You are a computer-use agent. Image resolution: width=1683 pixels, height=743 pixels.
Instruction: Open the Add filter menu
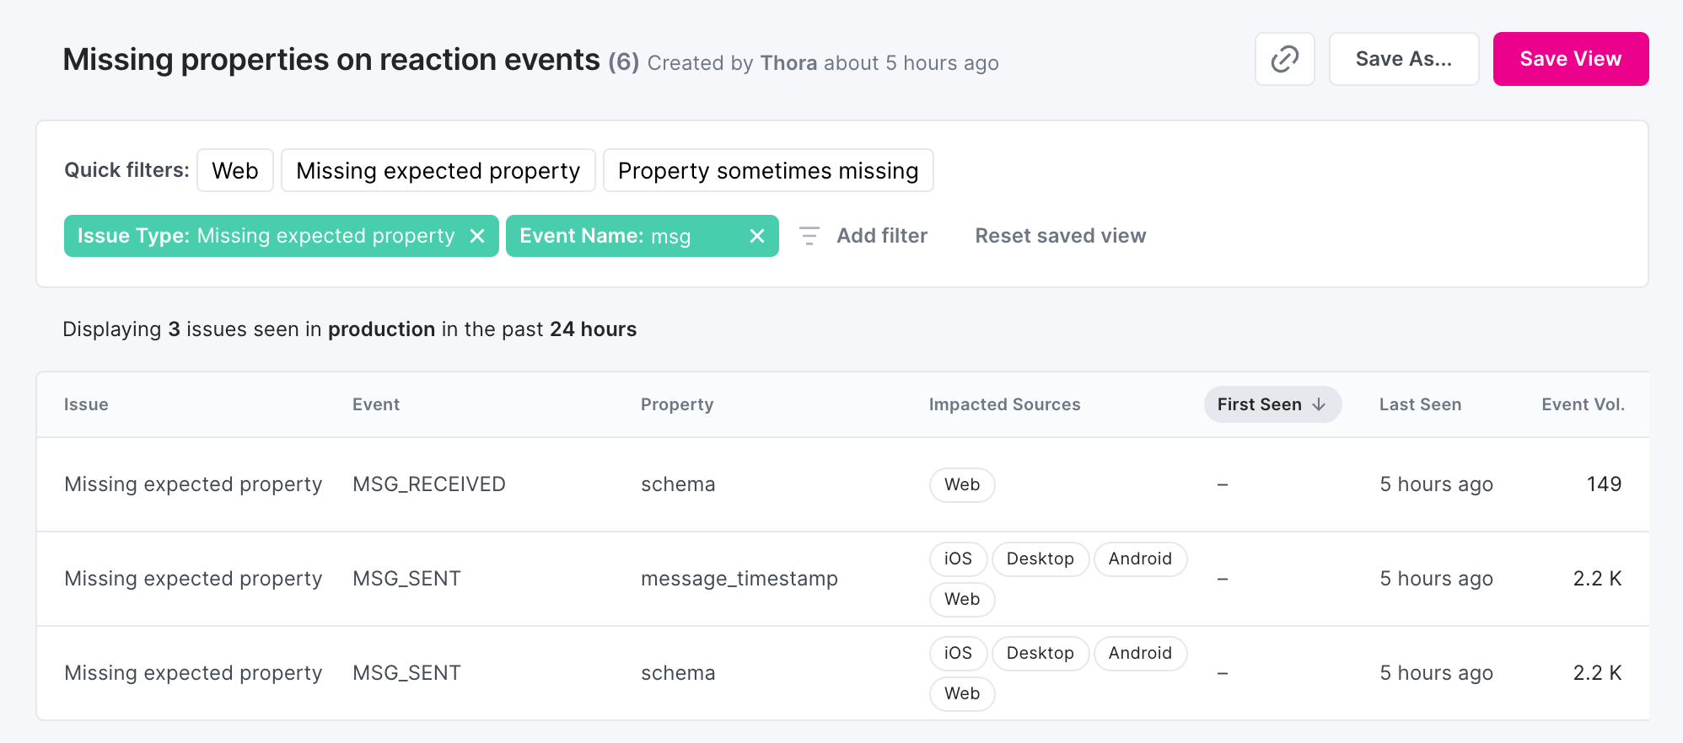(x=881, y=236)
